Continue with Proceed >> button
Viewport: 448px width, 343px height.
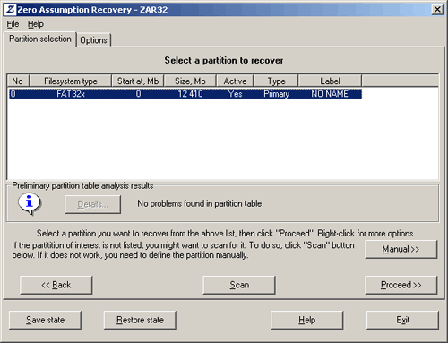click(x=401, y=285)
